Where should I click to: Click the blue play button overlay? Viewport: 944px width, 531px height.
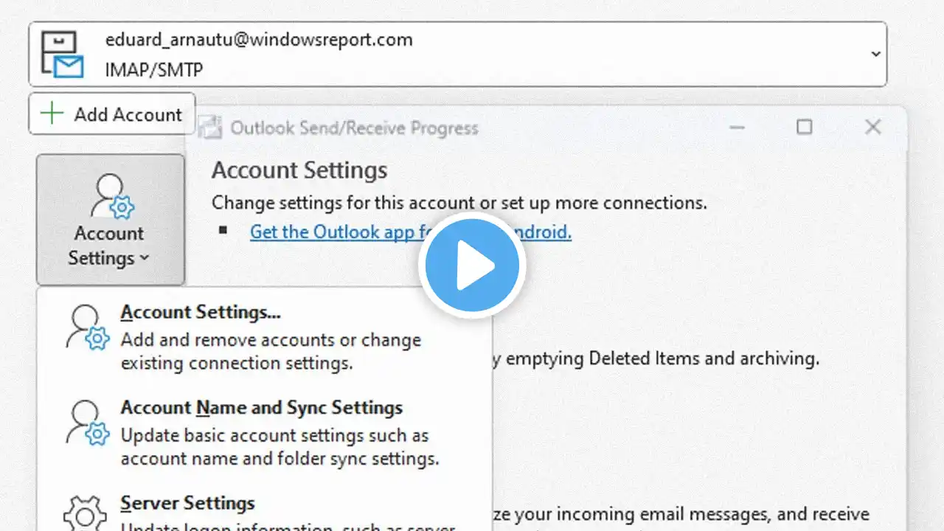(x=472, y=265)
